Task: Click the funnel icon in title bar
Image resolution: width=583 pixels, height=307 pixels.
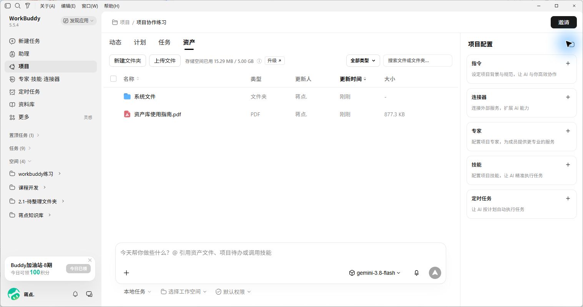Action: point(28,6)
